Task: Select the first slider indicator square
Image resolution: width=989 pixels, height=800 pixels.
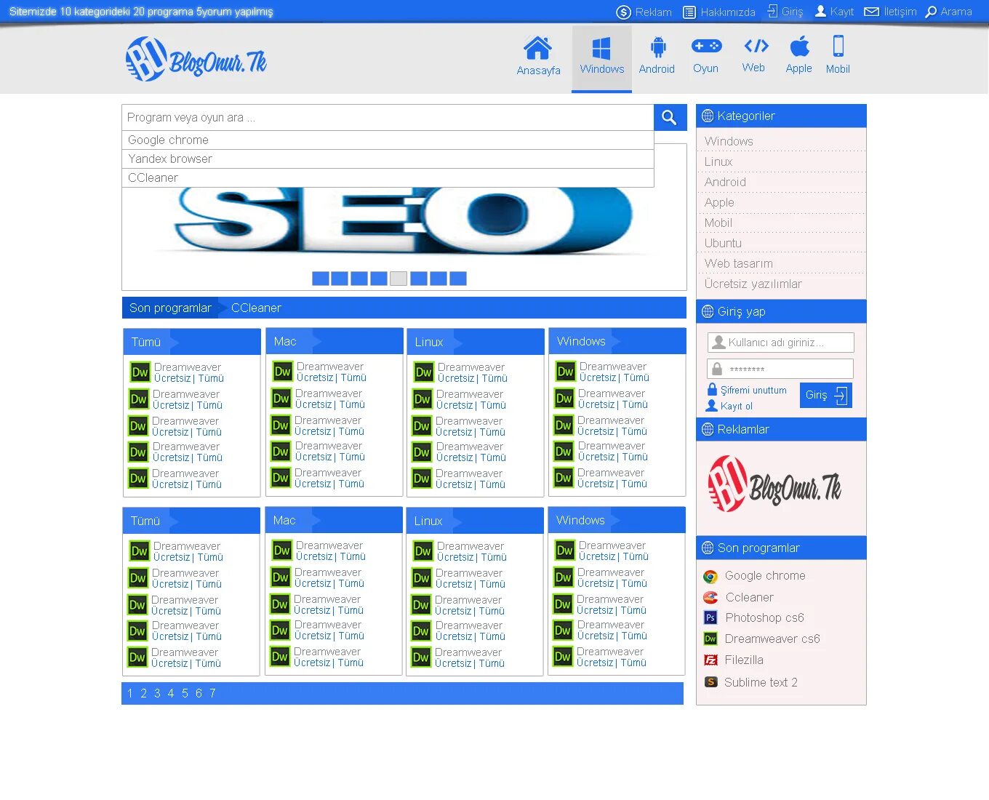Action: (320, 279)
